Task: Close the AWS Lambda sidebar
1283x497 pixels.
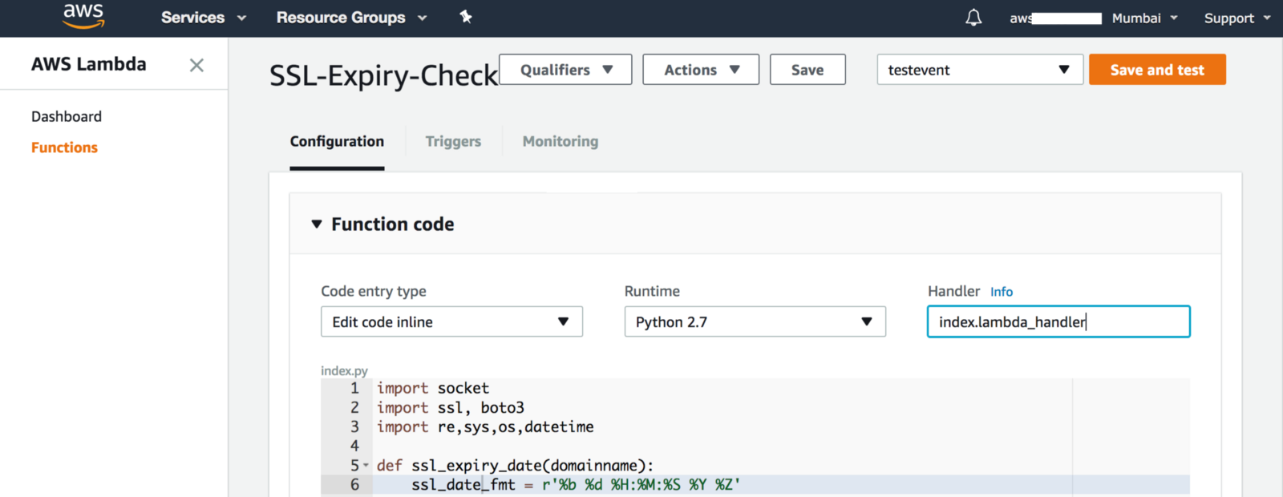Action: point(196,65)
